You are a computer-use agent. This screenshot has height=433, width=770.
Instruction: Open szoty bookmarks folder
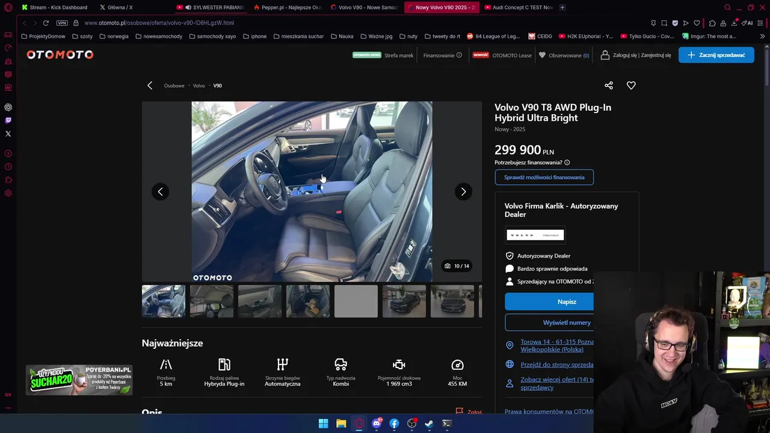coord(82,36)
